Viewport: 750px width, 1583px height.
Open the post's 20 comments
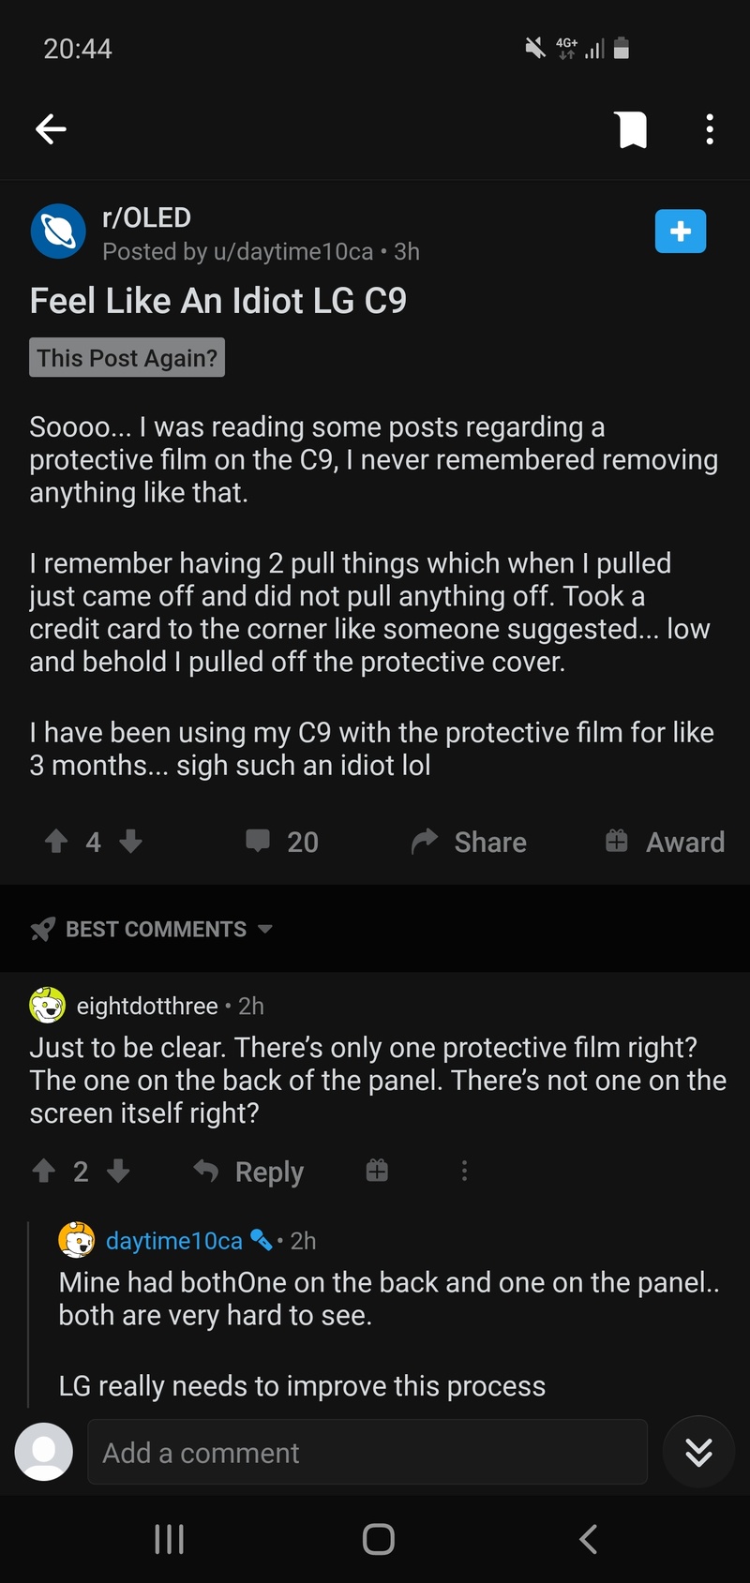(282, 841)
